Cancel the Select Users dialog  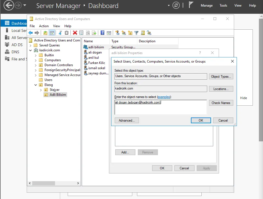point(223,120)
